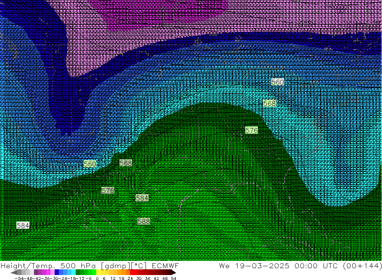Click the 576 label below the upper-right 568
The height and width of the screenshot is (280, 382).
tap(252, 130)
